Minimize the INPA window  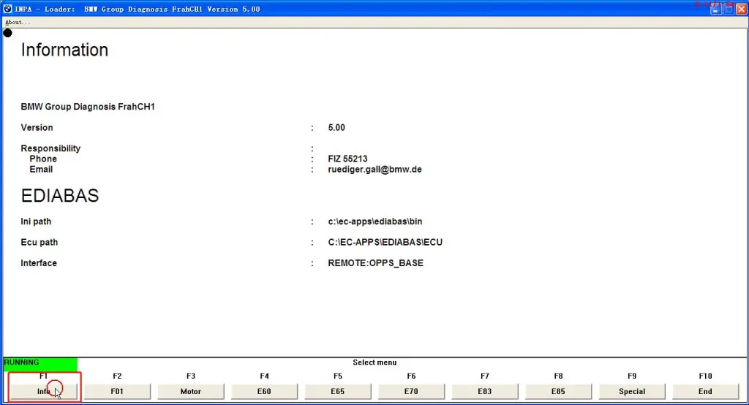[715, 9]
